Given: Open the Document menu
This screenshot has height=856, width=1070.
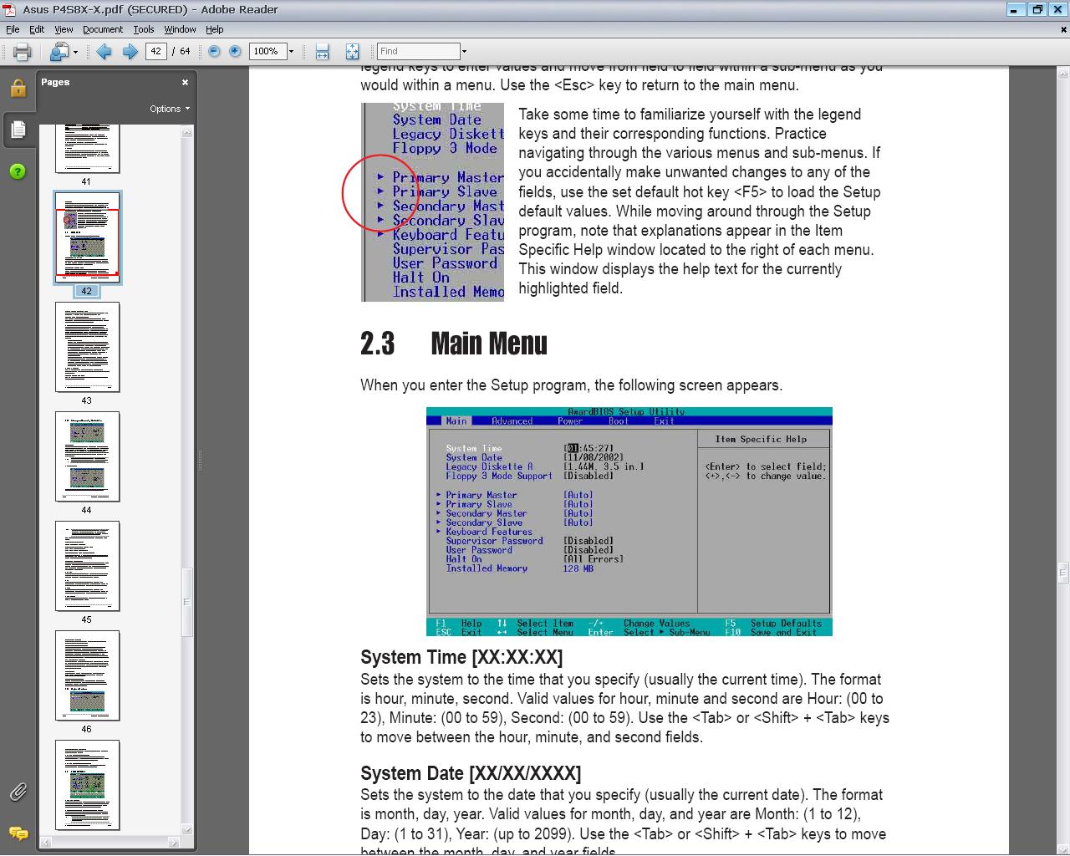Looking at the screenshot, I should pyautogui.click(x=103, y=29).
